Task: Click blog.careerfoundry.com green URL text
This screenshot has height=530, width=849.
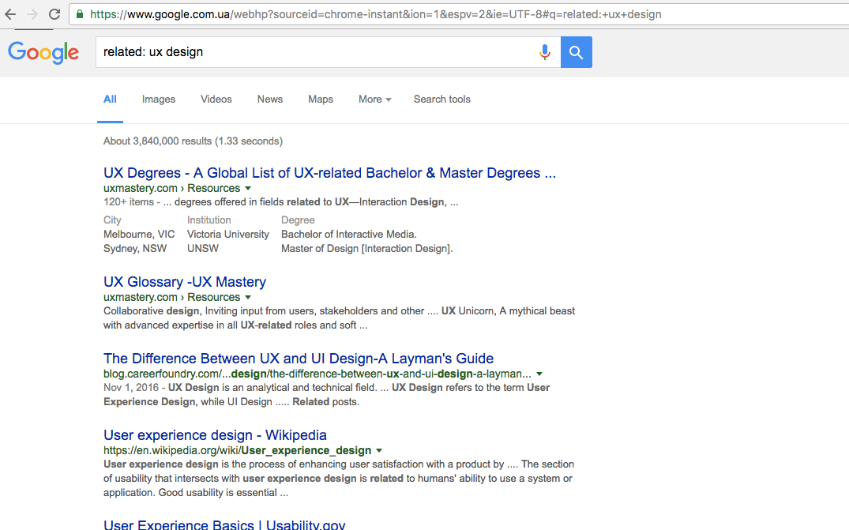Action: click(x=317, y=374)
